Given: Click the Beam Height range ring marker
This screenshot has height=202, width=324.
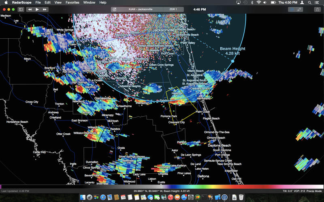Looking at the screenshot, I should tap(233, 61).
